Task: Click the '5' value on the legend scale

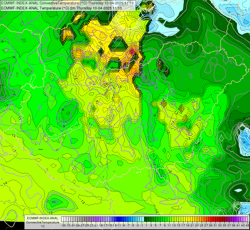Action: click(156, 225)
